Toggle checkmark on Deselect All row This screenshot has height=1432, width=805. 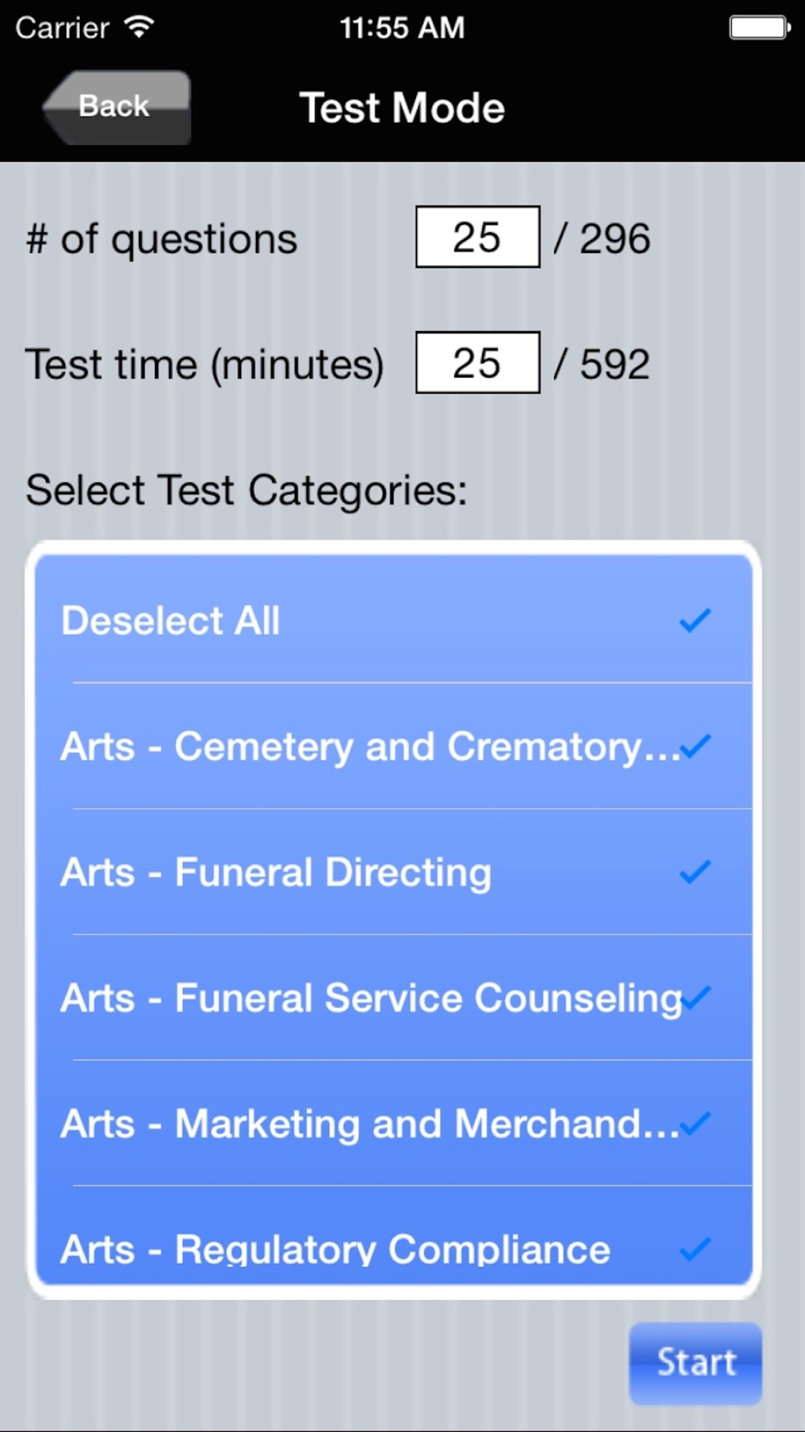(x=695, y=621)
